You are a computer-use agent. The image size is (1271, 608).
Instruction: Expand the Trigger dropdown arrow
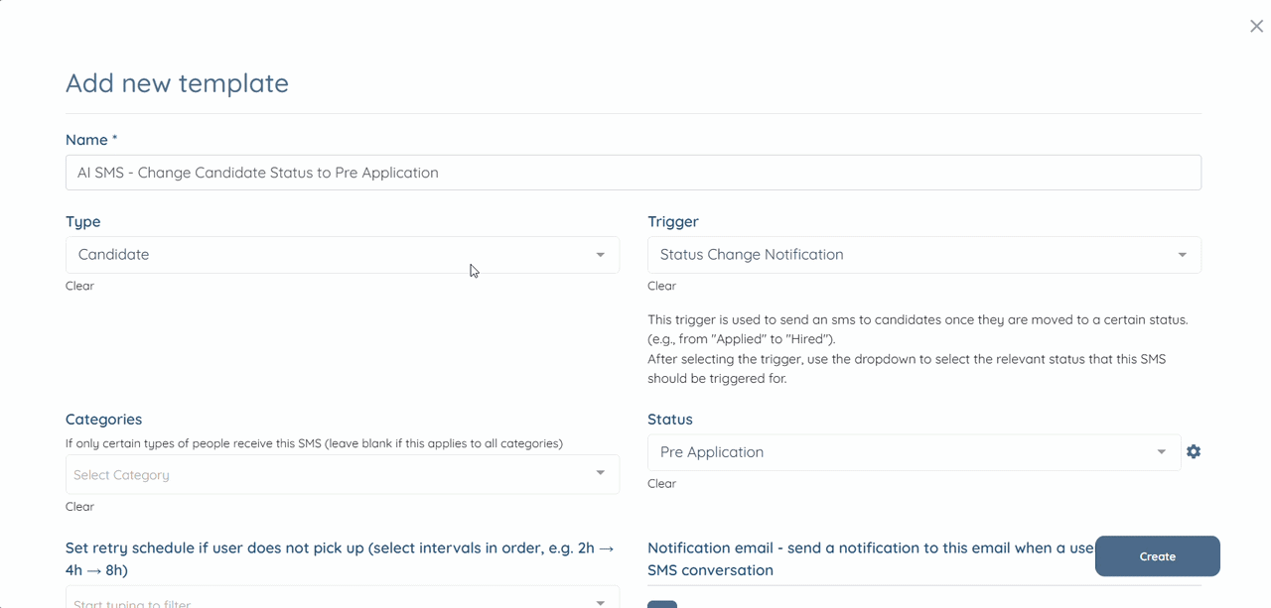pyautogui.click(x=1182, y=255)
